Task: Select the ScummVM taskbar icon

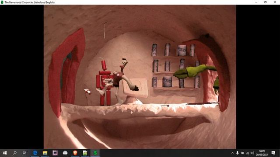Action: [x=95, y=153]
